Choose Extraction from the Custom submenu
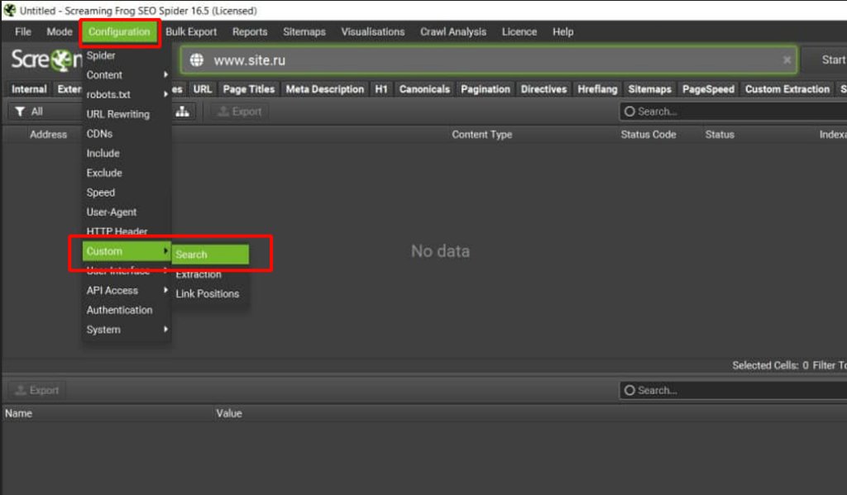 (x=199, y=274)
